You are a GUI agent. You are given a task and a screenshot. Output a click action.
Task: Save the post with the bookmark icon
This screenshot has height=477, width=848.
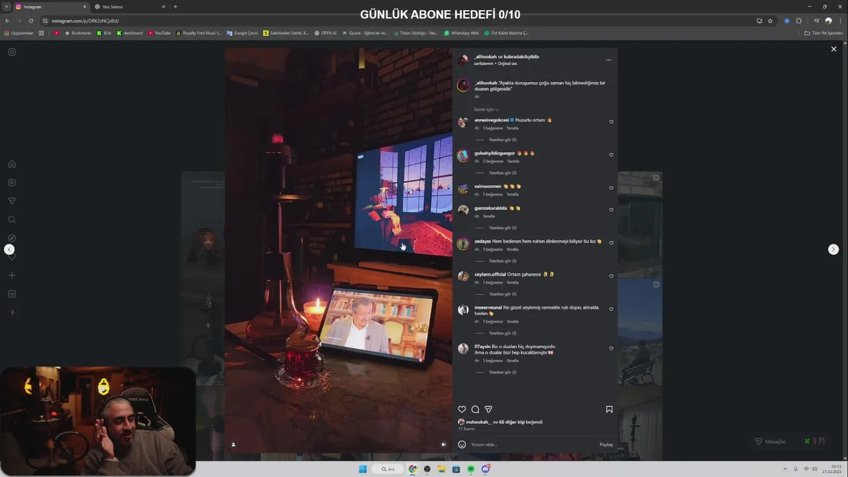tap(609, 409)
